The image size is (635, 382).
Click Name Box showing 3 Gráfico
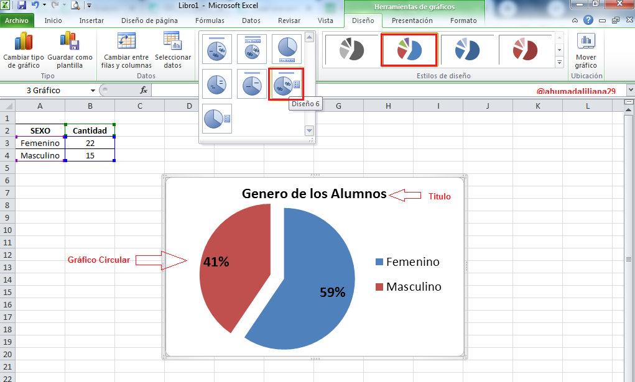[x=44, y=90]
